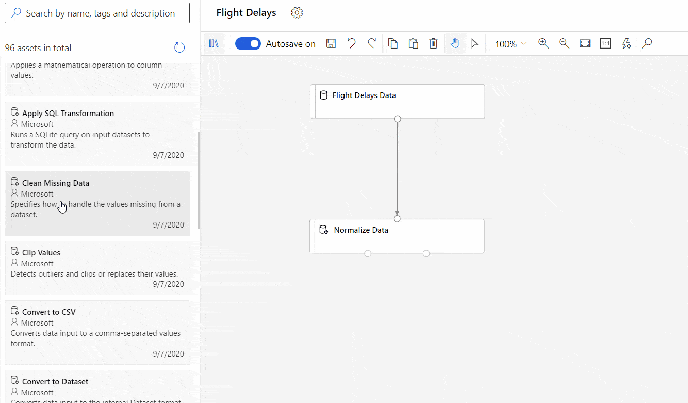
Task: Refresh the assets list
Action: point(179,47)
